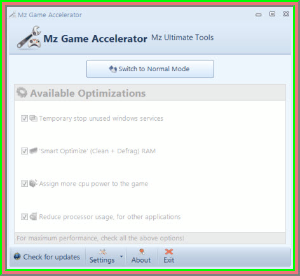Toggle Assign more cpu power checkbox
This screenshot has height=276, width=300.
coord(24,184)
